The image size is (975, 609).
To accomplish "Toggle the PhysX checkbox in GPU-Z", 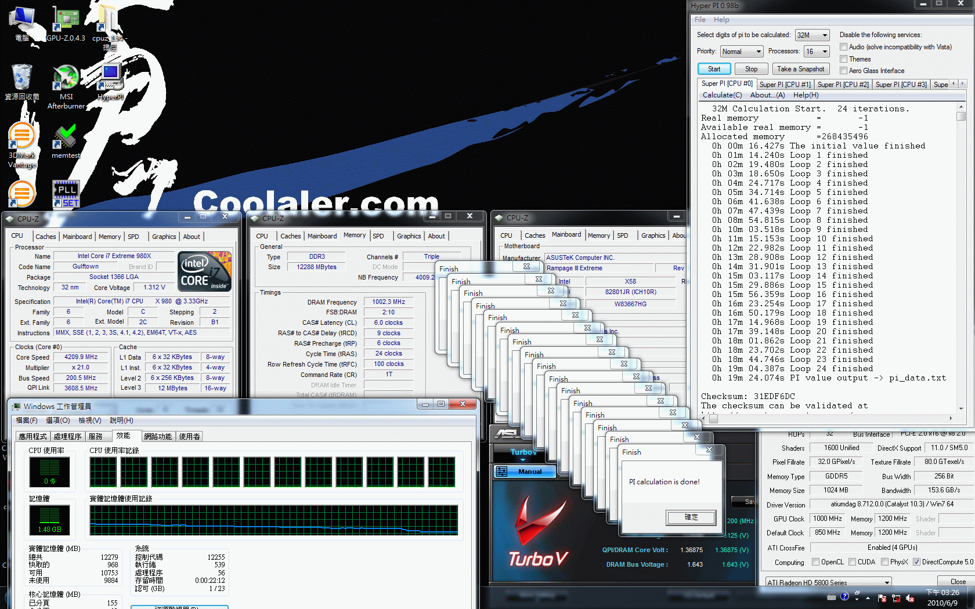I will click(x=884, y=562).
